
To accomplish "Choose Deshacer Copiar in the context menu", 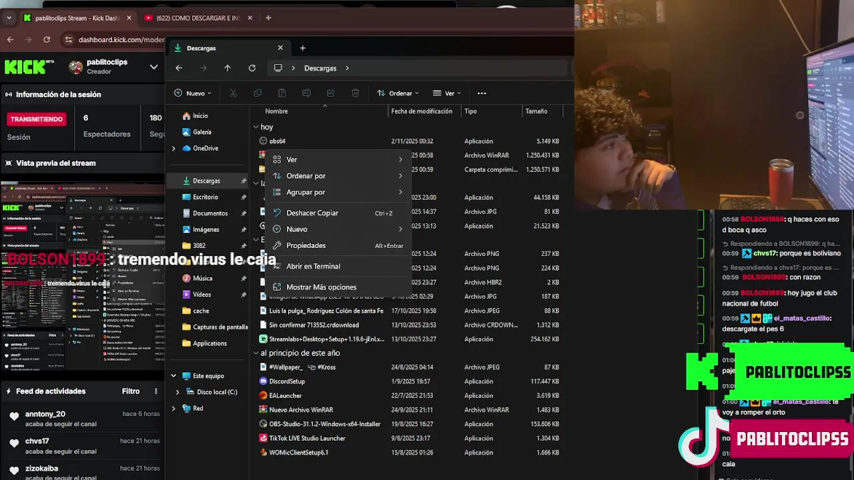I will coord(338,213).
